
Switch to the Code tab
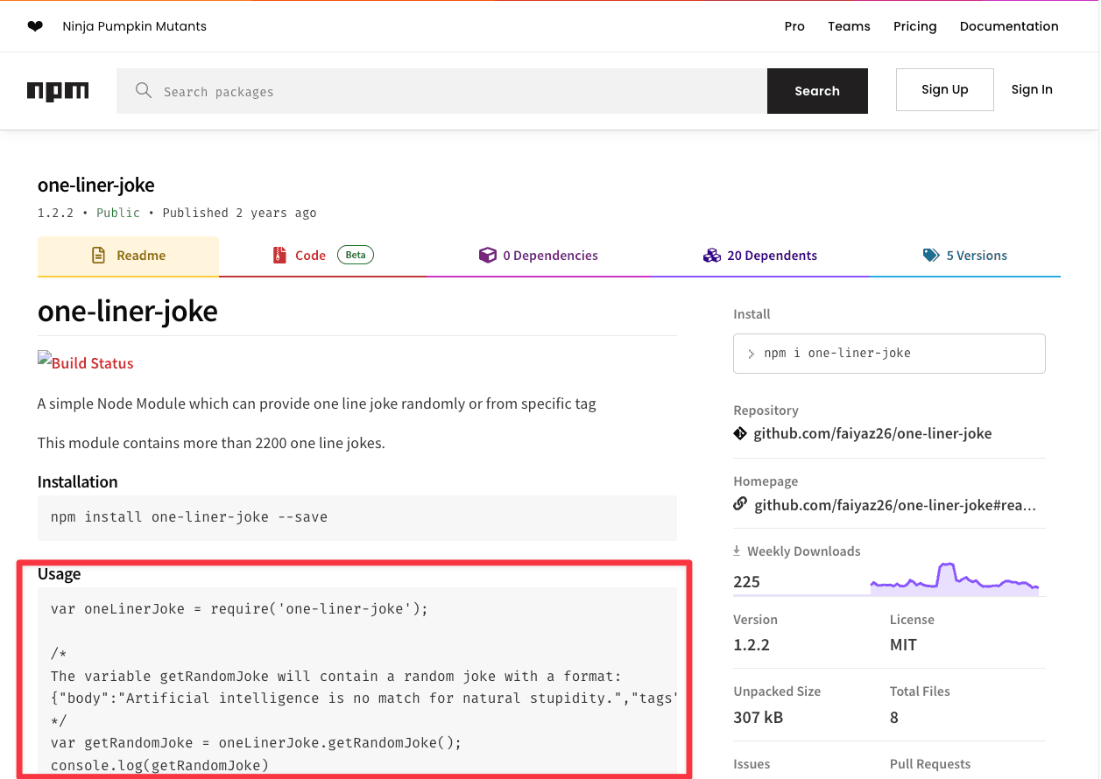(322, 256)
